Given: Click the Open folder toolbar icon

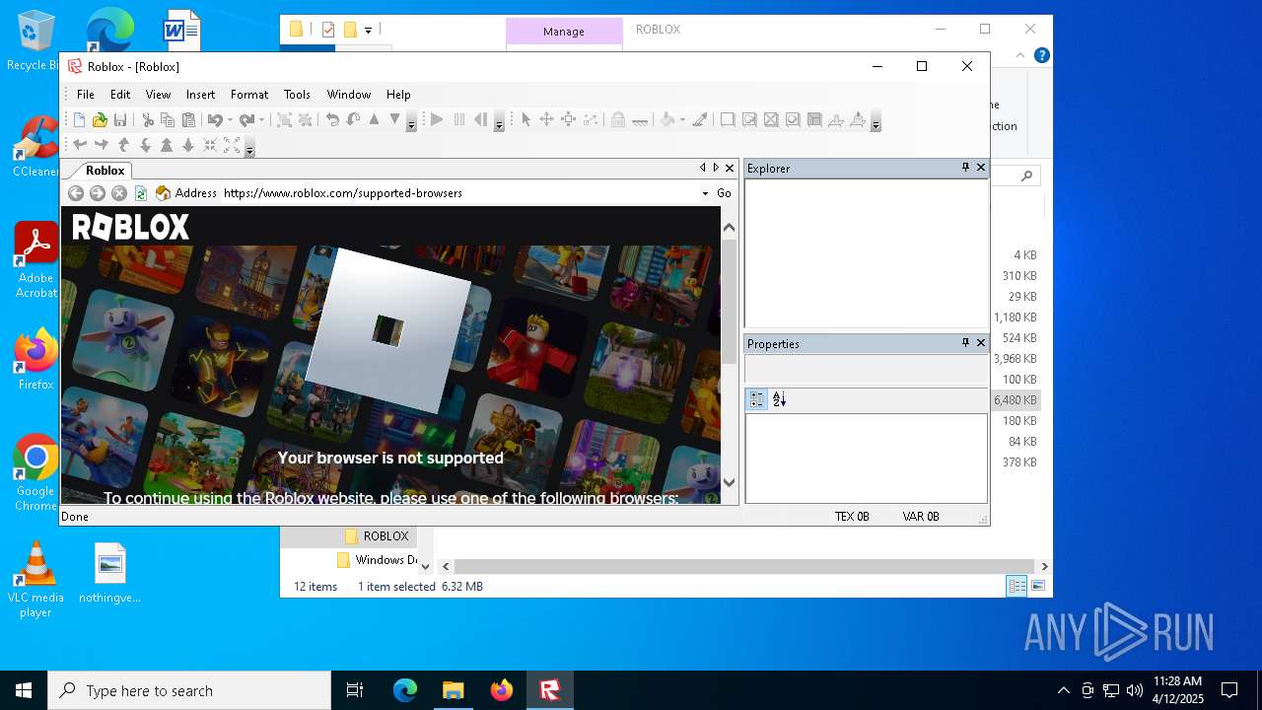Looking at the screenshot, I should (x=100, y=120).
